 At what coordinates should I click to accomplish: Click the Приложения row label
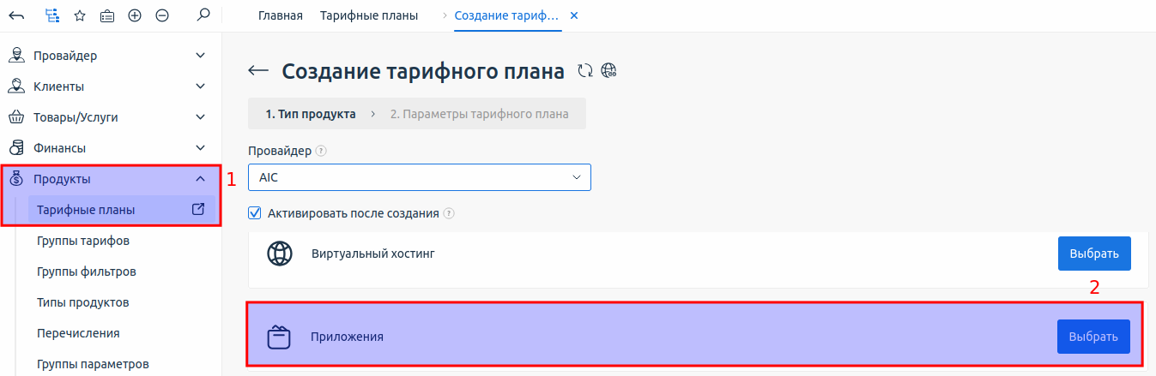347,337
